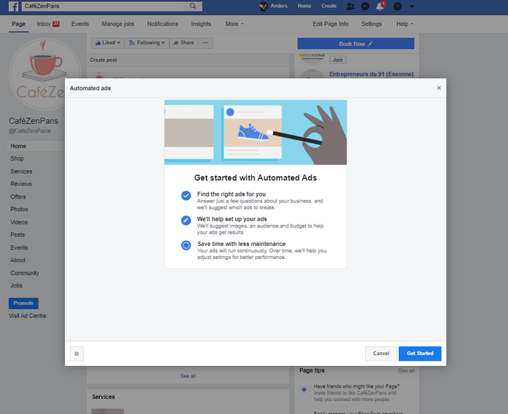
Task: Click the CaféZenParis page name heading
Action: click(33, 121)
